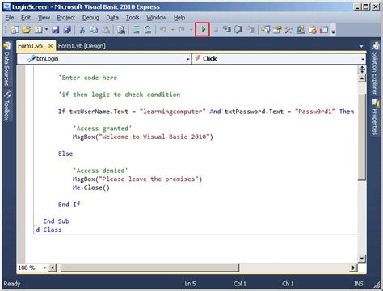
Task: Open the Debug menu
Action: click(x=90, y=18)
